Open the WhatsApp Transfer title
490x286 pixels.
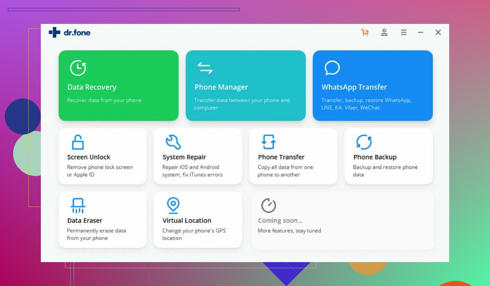[x=354, y=87]
